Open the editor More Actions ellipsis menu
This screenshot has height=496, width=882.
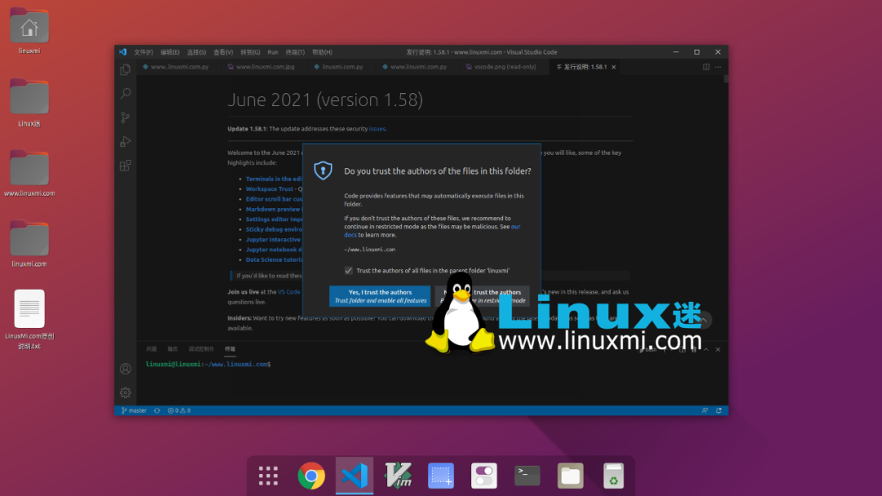click(719, 67)
